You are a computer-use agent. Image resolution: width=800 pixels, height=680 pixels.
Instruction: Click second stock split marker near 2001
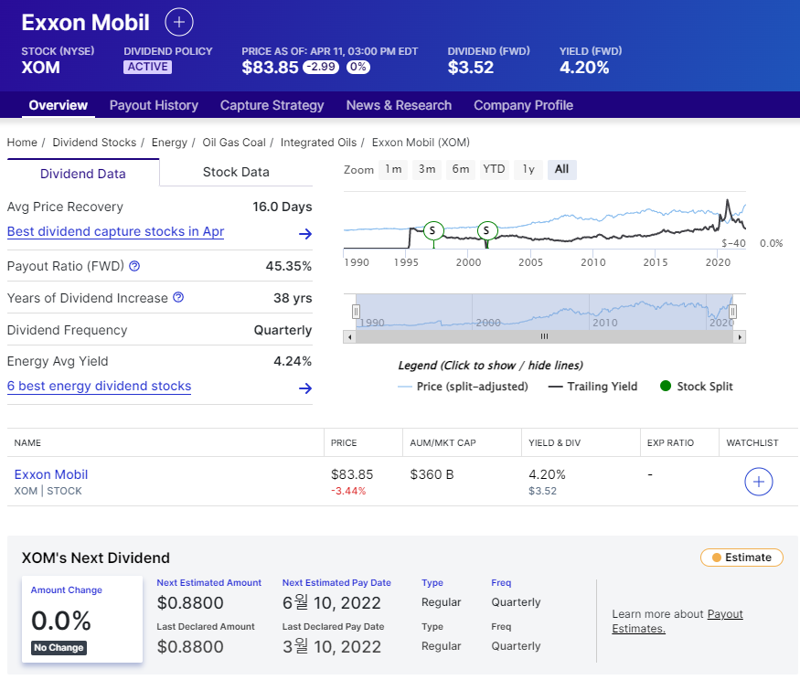(x=486, y=230)
